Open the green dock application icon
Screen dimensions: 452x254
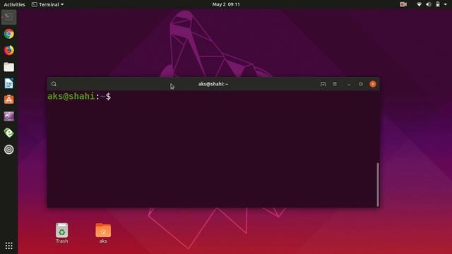9,133
